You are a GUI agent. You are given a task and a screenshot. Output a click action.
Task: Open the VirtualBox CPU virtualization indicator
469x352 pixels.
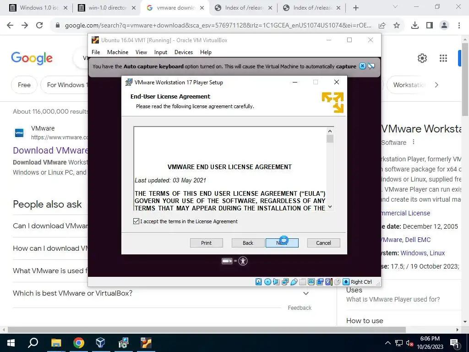(x=329, y=282)
